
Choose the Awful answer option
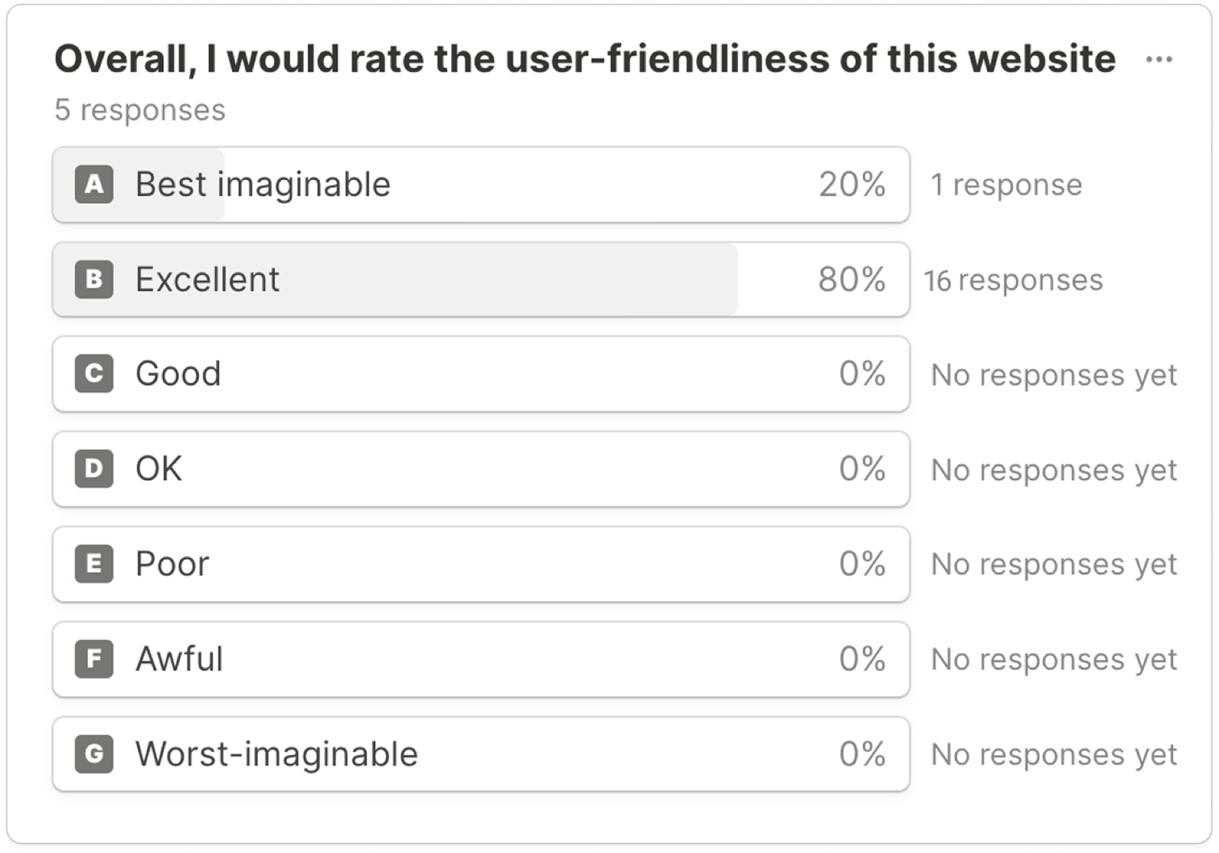click(x=481, y=659)
